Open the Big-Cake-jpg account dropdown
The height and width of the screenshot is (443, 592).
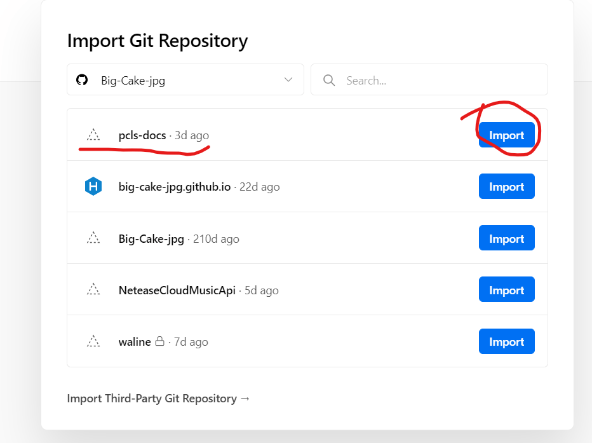tap(185, 80)
